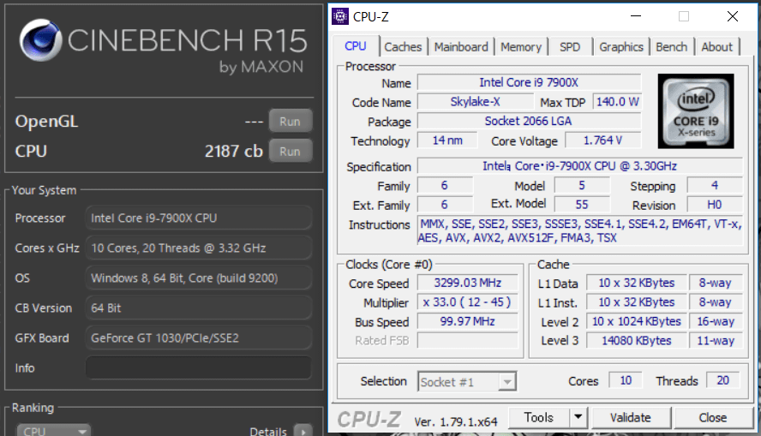Open the Tools dropdown arrow in CPU-Z
Image resolution: width=761 pixels, height=436 pixels.
pos(578,417)
